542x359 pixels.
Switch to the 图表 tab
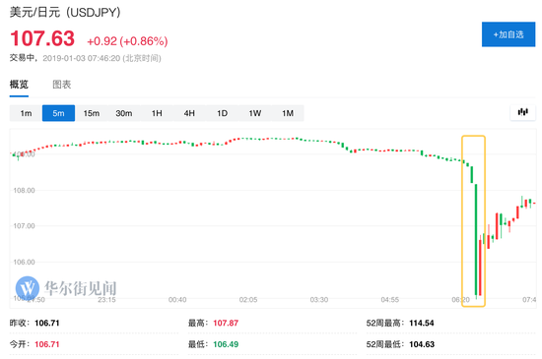click(x=62, y=85)
